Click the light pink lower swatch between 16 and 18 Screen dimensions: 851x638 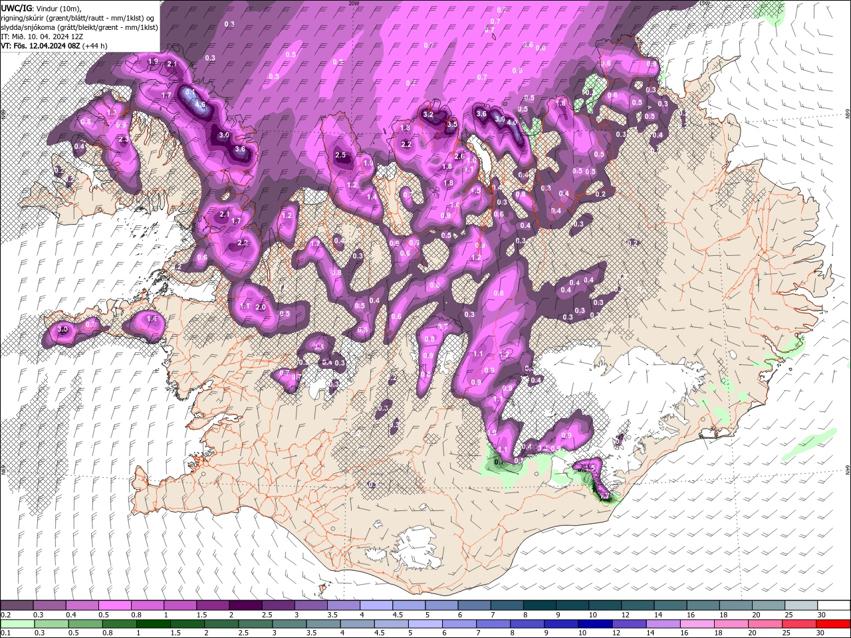pyautogui.click(x=696, y=623)
